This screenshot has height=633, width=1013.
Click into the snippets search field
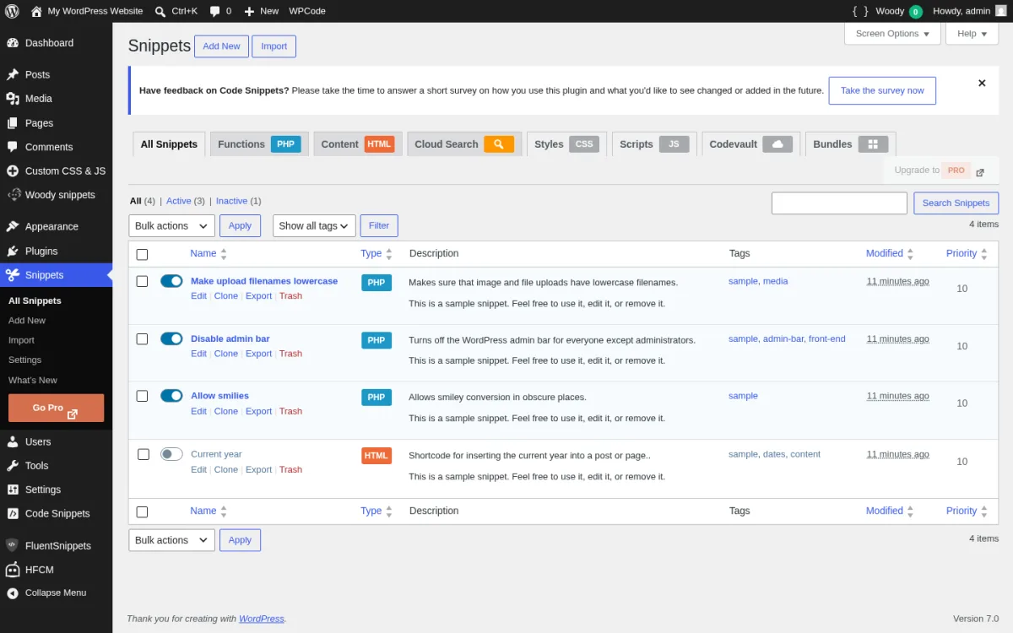(839, 203)
